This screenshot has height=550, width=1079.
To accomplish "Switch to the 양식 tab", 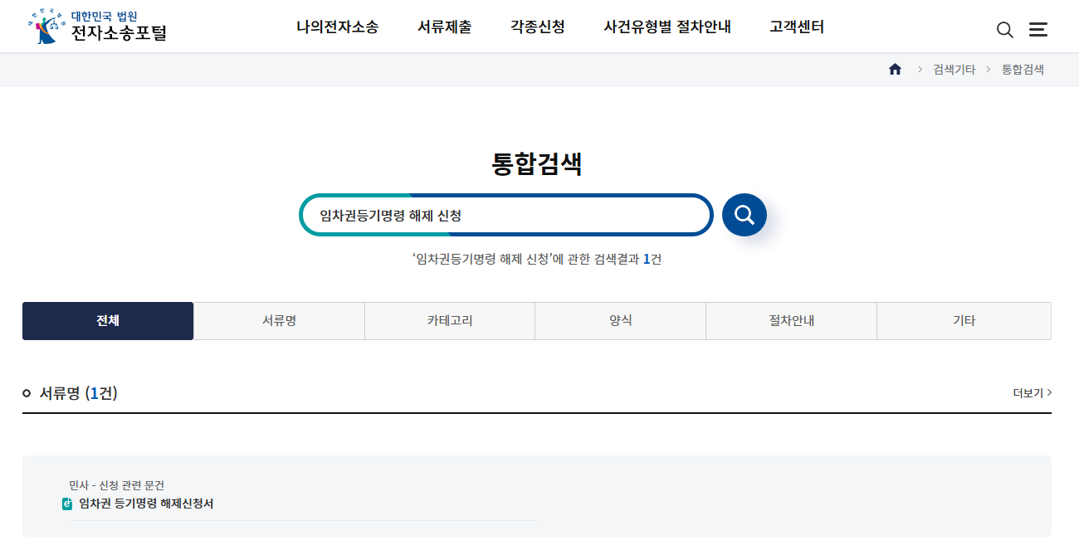I will (620, 320).
